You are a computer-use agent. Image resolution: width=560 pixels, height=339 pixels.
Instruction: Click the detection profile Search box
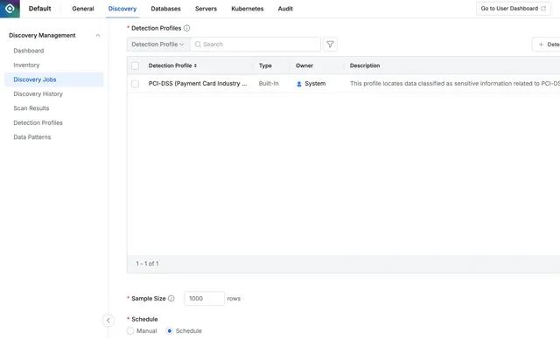coord(255,45)
